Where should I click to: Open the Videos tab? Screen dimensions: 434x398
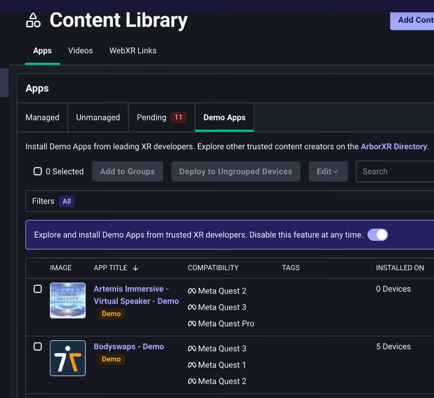(81, 51)
